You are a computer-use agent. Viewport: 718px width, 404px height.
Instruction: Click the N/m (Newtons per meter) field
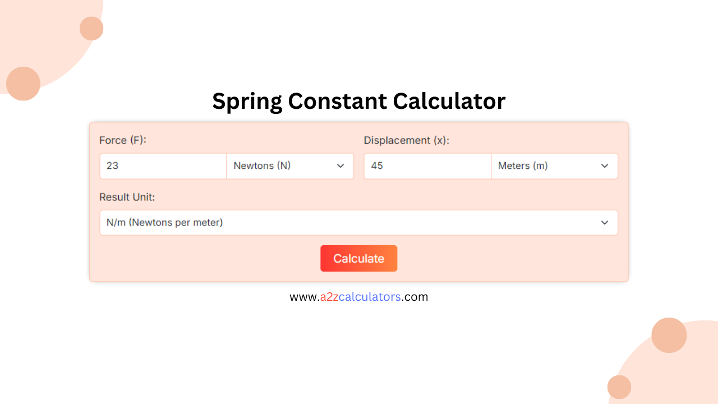[x=359, y=222]
